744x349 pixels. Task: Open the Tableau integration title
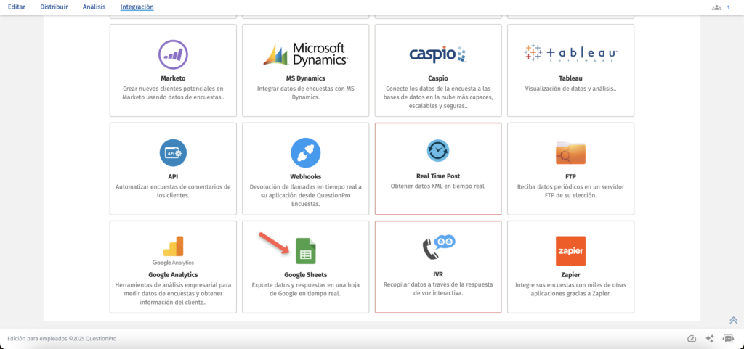tap(570, 78)
